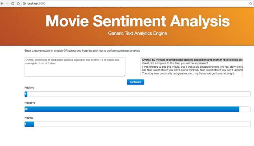The width and height of the screenshot is (254, 146).
Task: Click the site info icon in address bar
Action: [24, 4]
